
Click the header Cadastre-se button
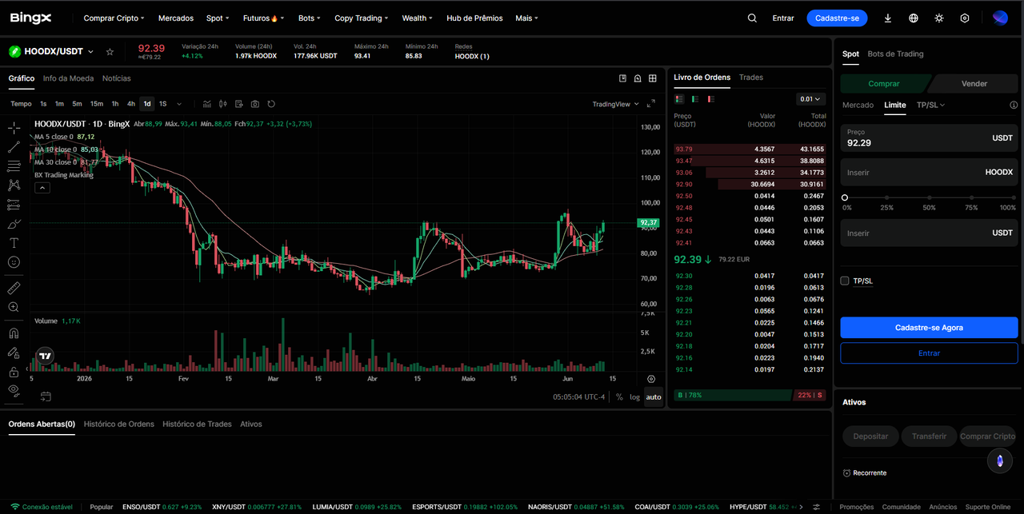(x=837, y=18)
